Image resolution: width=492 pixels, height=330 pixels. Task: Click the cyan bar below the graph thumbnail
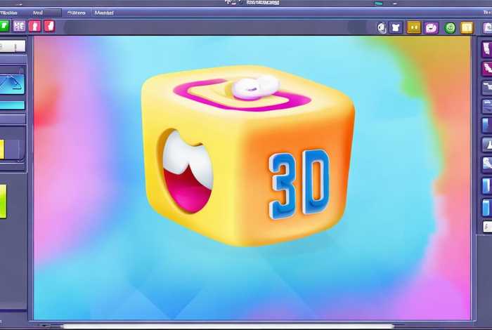[12, 105]
